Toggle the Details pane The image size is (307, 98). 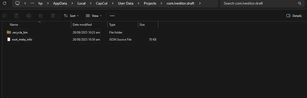tap(294, 16)
